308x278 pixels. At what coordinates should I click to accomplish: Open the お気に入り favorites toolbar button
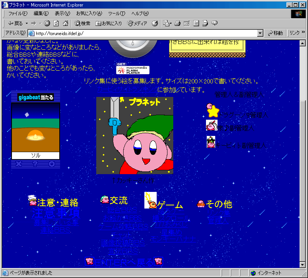(109, 24)
